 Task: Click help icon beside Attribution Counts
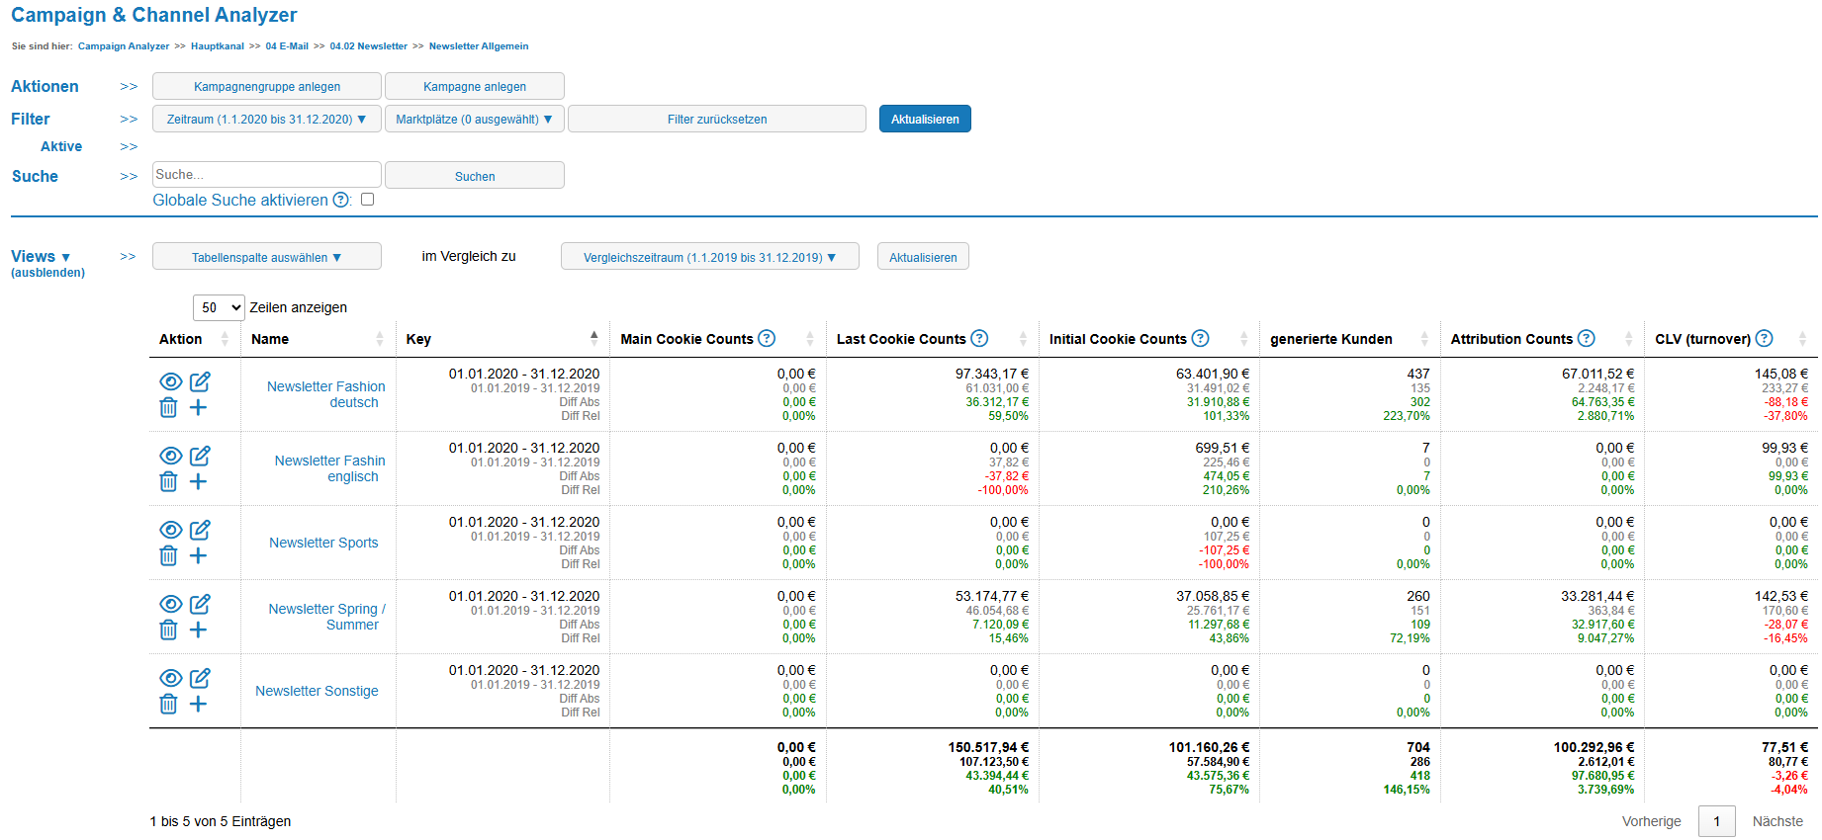1586,338
